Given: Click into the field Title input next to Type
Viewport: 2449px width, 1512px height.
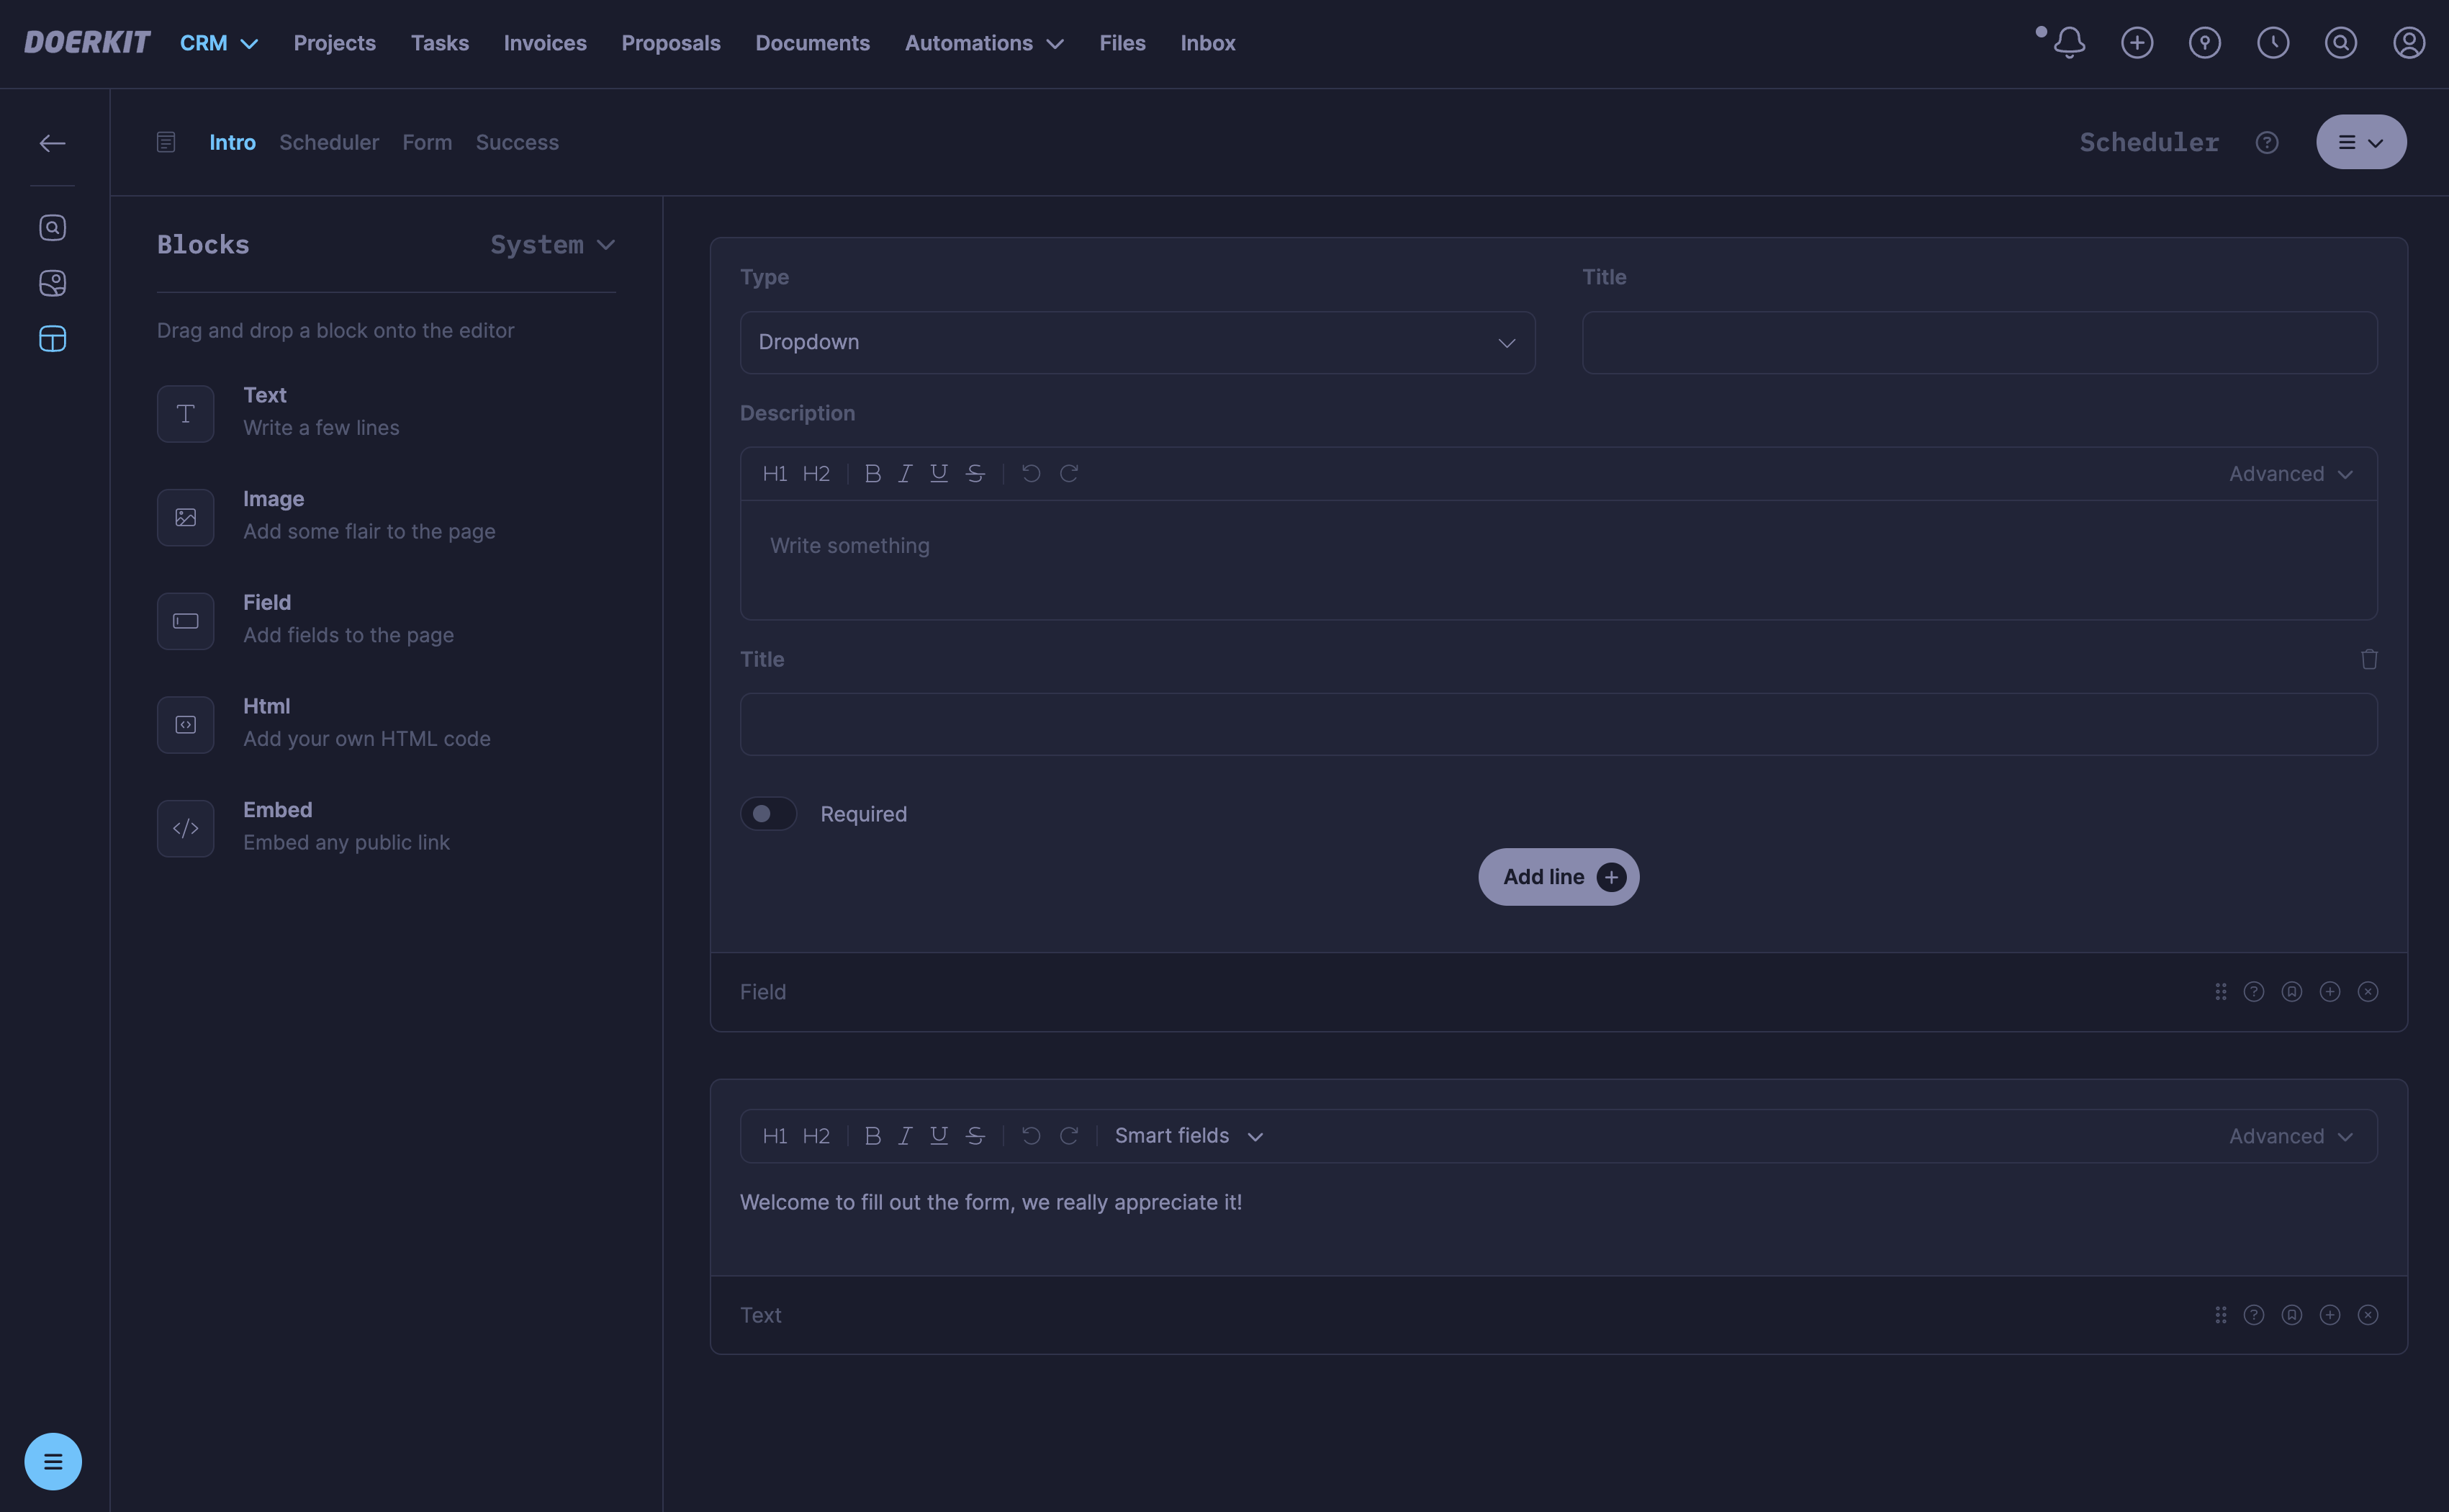Looking at the screenshot, I should [1978, 342].
